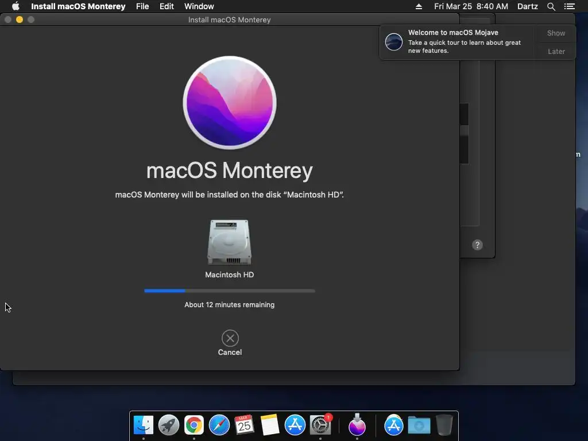
Task: Open Notes from the dock
Action: tap(270, 425)
